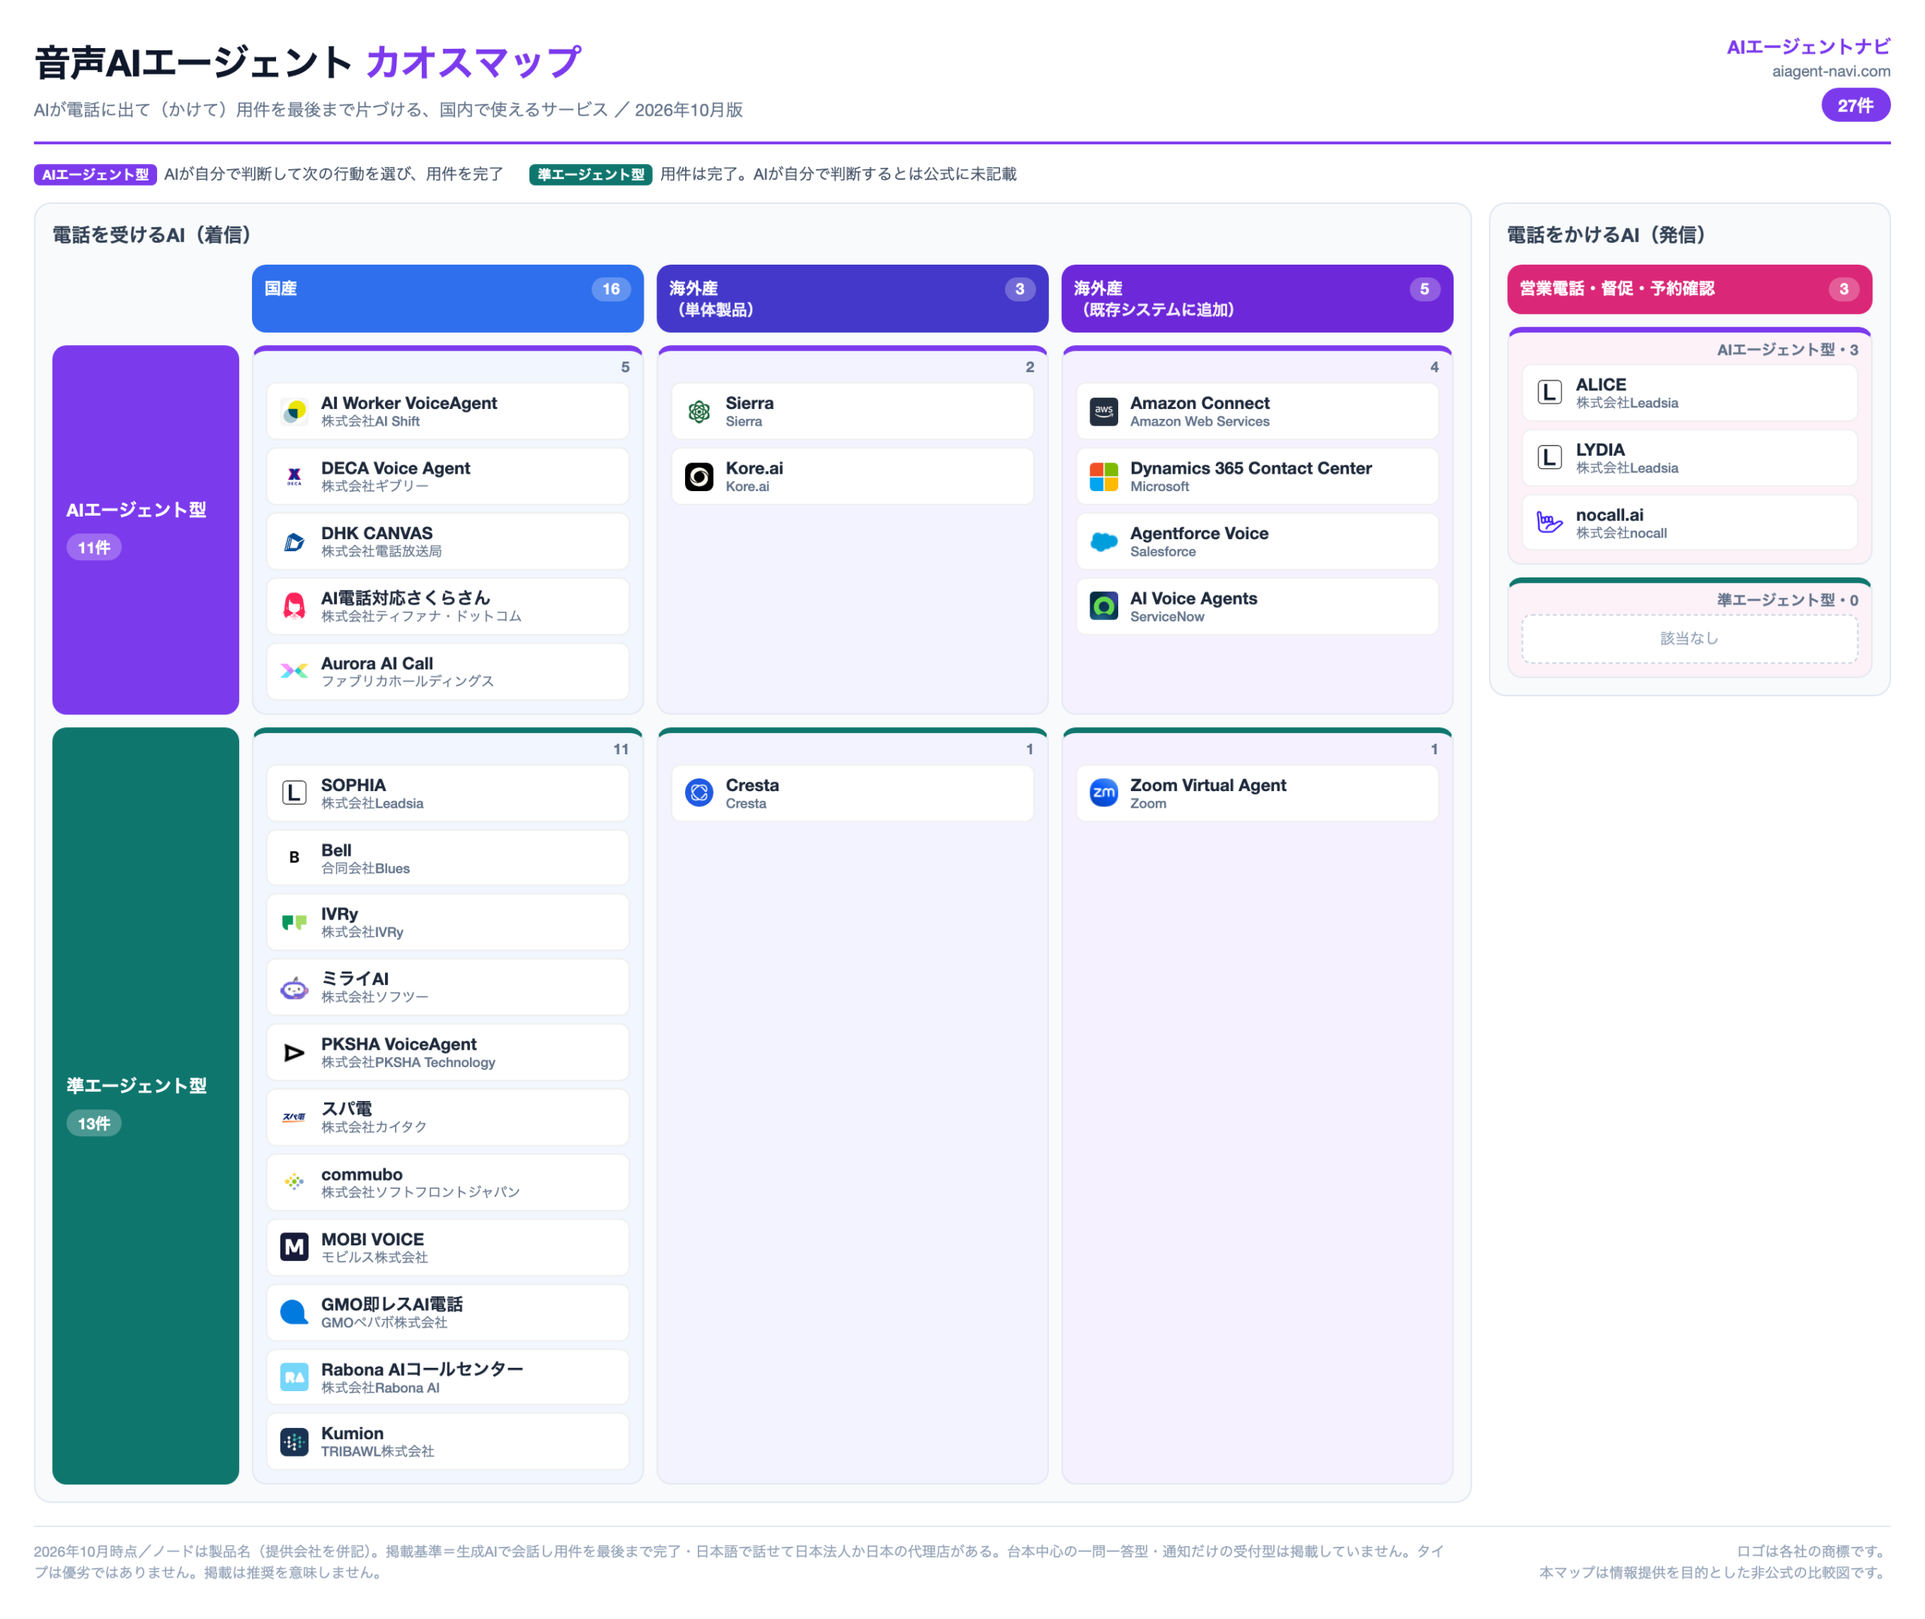Click the Sierra logo icon

(699, 411)
